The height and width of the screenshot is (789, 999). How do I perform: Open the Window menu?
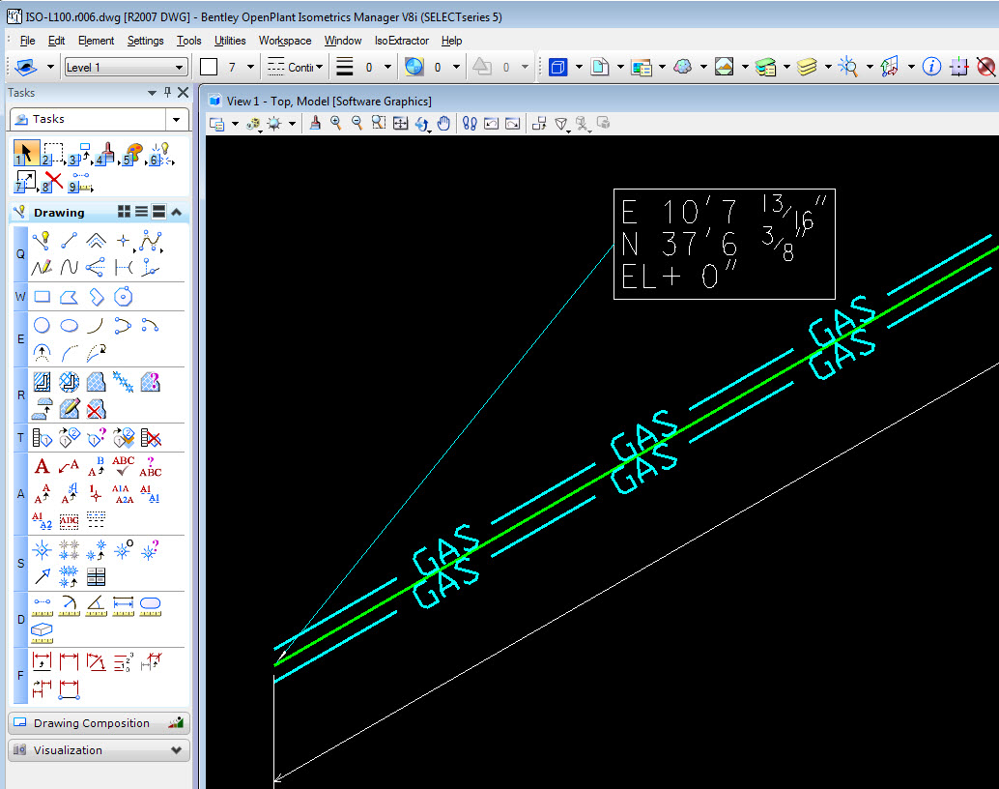(x=343, y=41)
